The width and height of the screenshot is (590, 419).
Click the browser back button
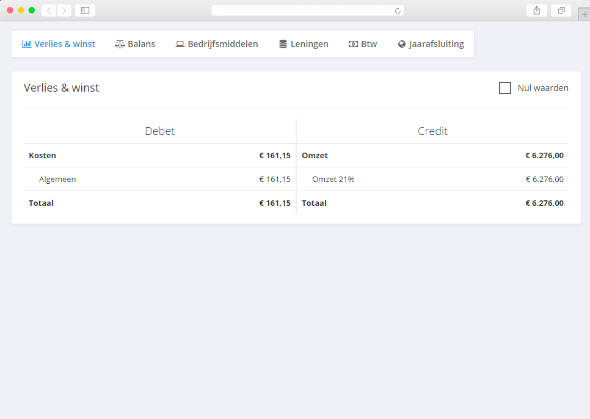point(49,10)
